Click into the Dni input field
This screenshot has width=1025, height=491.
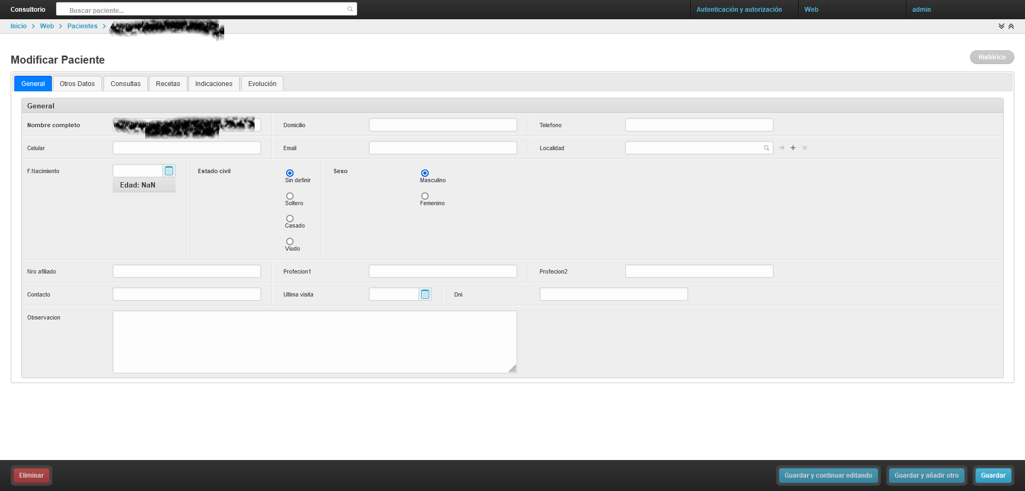click(x=613, y=294)
